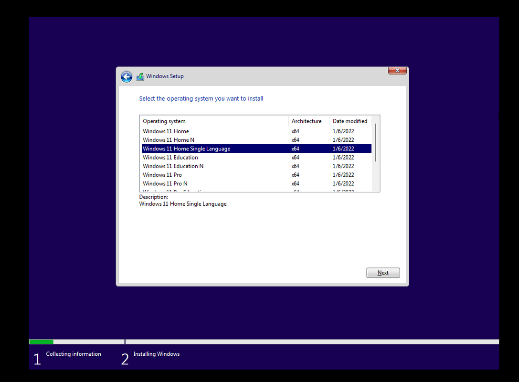Click the Installing Windows step label
The height and width of the screenshot is (382, 519).
point(157,354)
